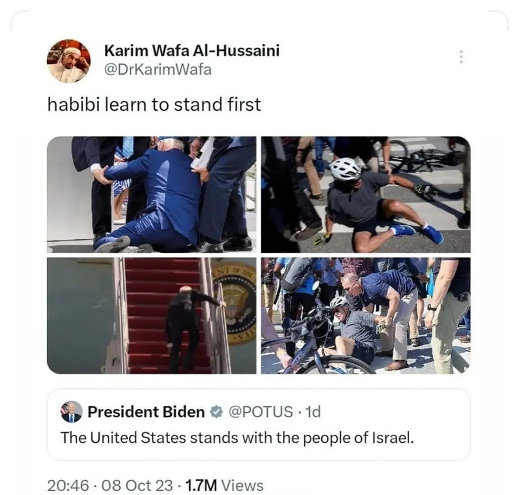
Task: Click the small avatar in the quoted tweet
Action: coord(71,412)
